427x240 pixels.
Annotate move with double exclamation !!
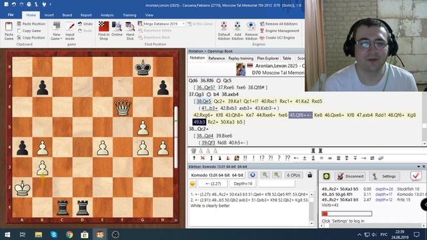(x=245, y=158)
